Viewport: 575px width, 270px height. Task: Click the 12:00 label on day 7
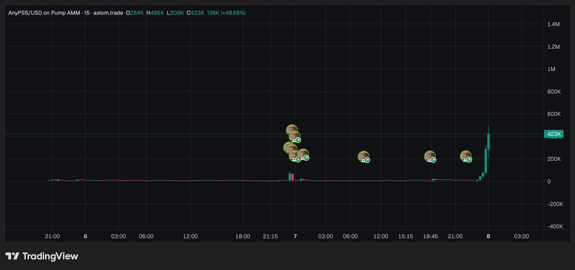(381, 236)
